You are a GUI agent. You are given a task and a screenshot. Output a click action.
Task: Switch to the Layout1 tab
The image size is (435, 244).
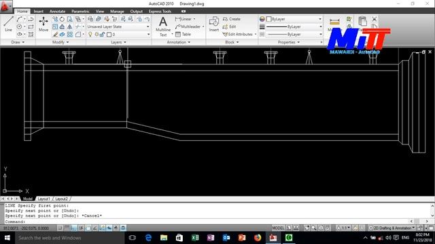pos(43,199)
